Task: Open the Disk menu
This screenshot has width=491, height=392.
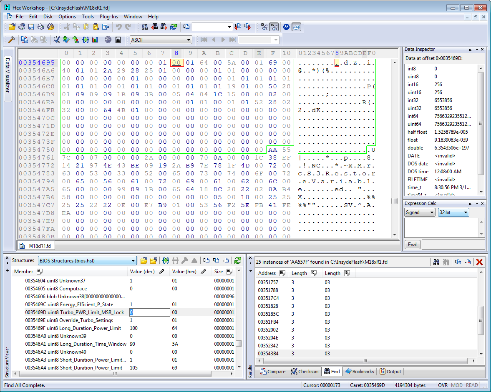Action: (x=48, y=17)
